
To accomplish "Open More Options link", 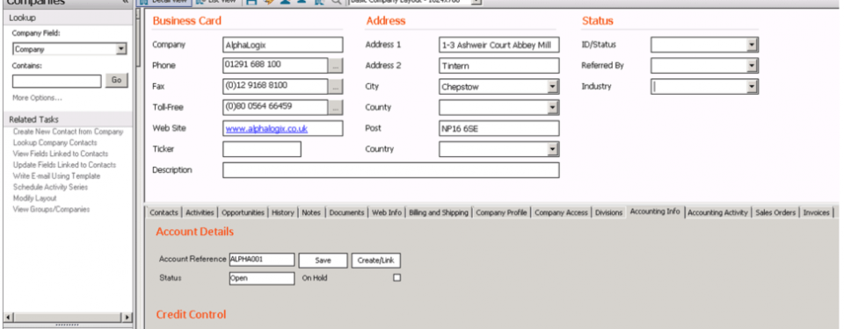I will [37, 98].
